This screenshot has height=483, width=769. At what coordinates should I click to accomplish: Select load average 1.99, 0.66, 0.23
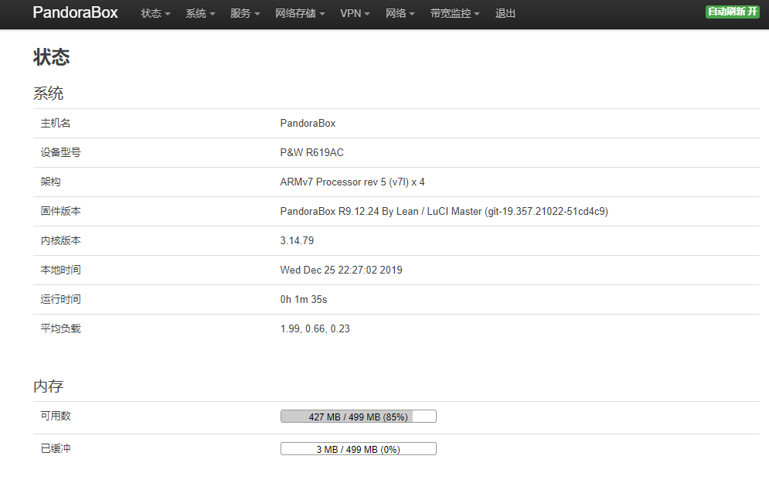point(315,329)
